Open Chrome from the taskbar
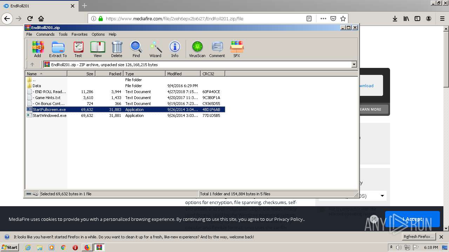 tap(63, 247)
